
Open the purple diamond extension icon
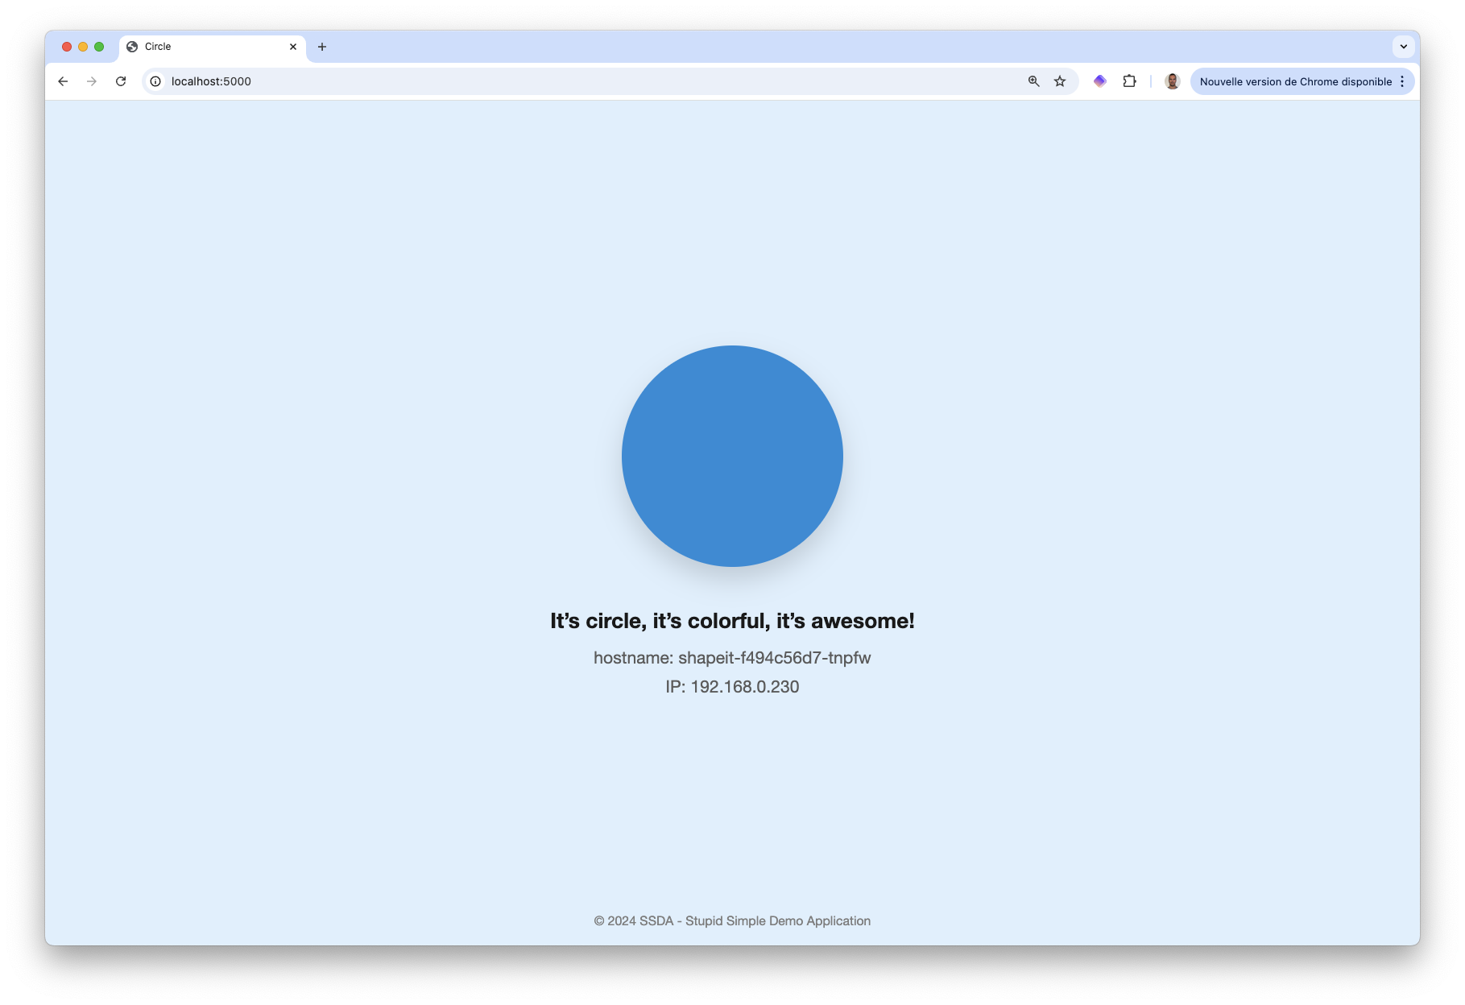coord(1100,81)
